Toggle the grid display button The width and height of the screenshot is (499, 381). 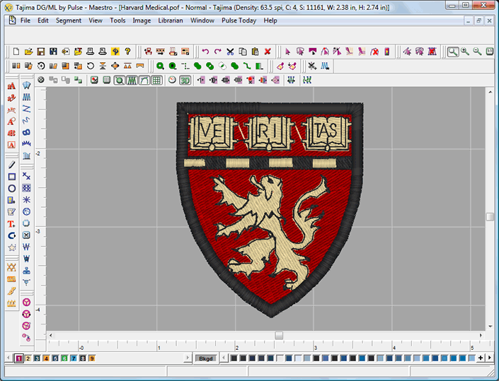click(x=156, y=80)
